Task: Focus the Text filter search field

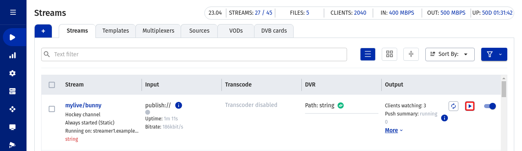Action: [194, 54]
